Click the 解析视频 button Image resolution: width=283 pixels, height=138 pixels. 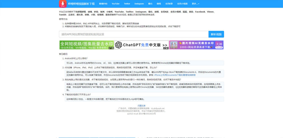pyautogui.click(x=216, y=34)
